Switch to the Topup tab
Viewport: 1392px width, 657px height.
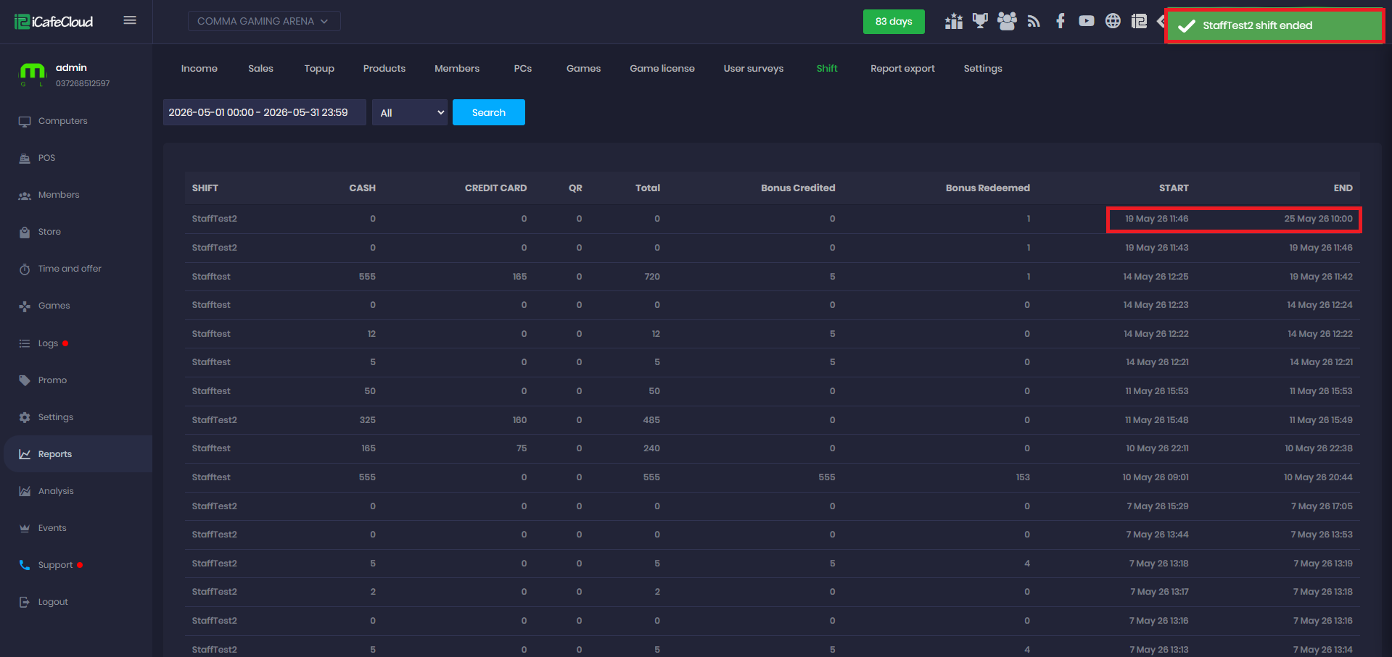[x=319, y=68]
